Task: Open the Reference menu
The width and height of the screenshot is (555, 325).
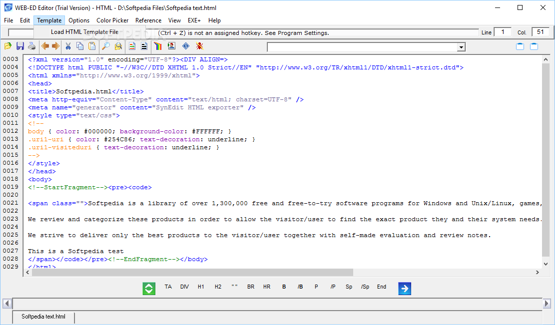Action: click(x=148, y=20)
